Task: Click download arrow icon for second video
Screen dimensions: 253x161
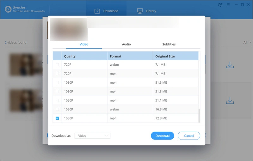Action: [x=230, y=101]
